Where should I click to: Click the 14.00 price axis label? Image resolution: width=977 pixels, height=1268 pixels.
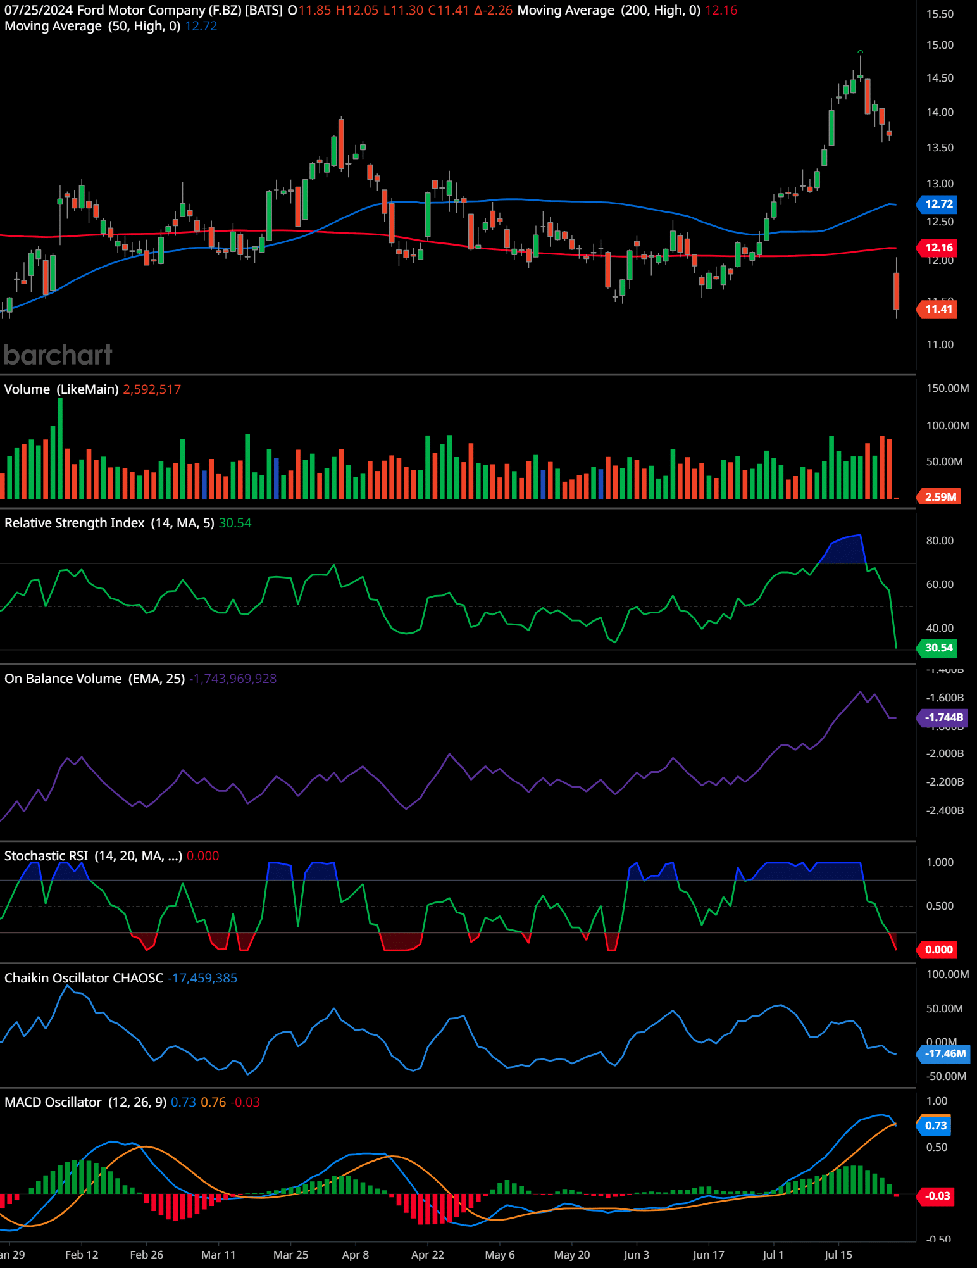point(940,112)
